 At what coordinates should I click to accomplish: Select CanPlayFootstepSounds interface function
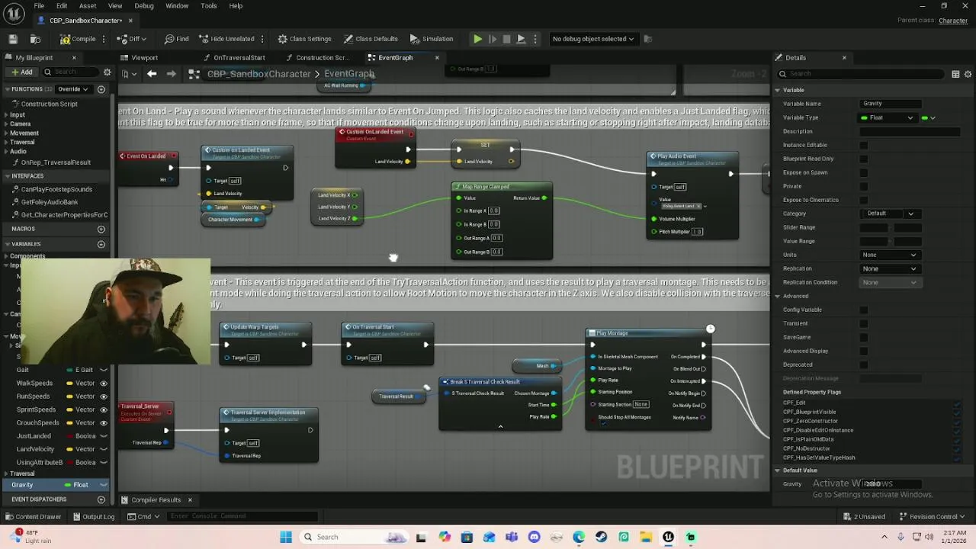tap(56, 189)
